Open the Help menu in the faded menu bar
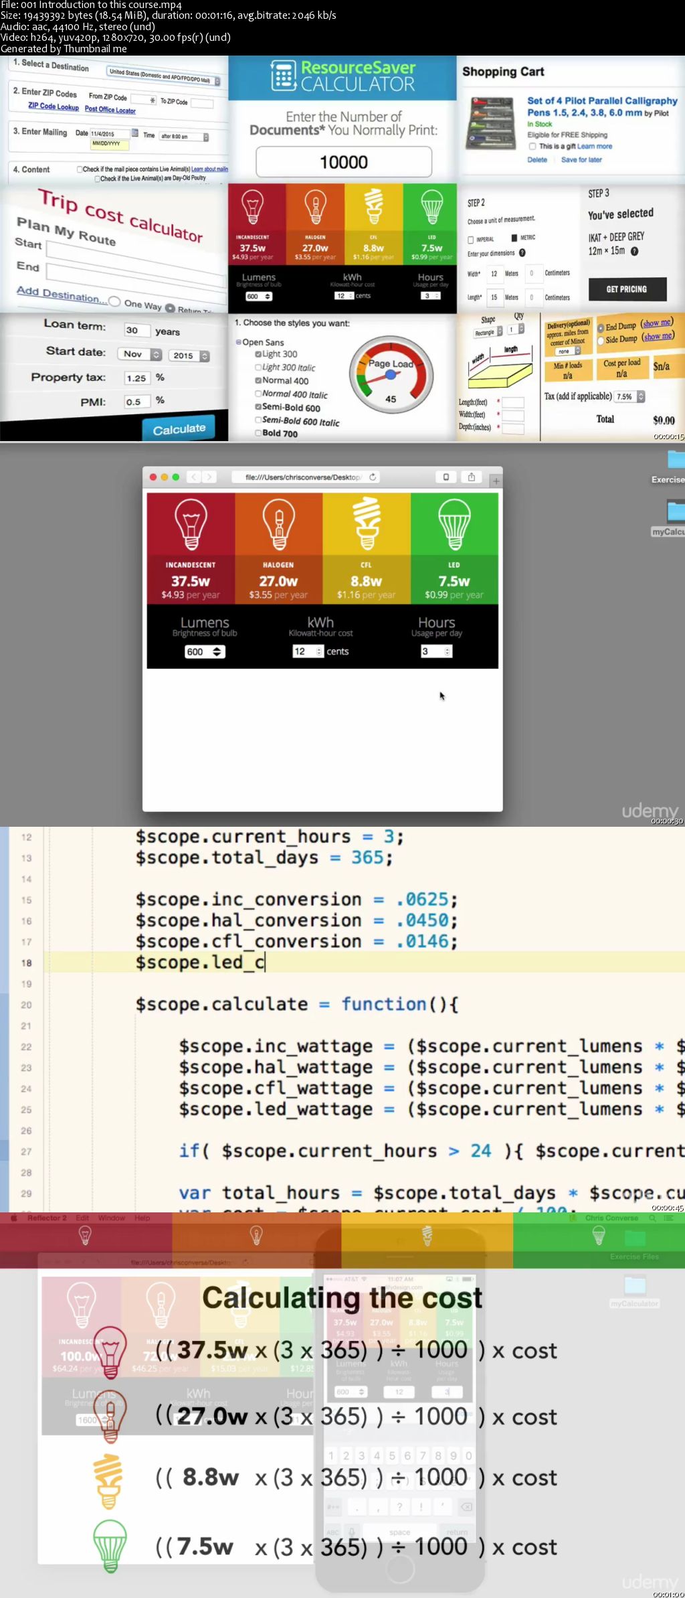This screenshot has width=685, height=1598. click(142, 1218)
